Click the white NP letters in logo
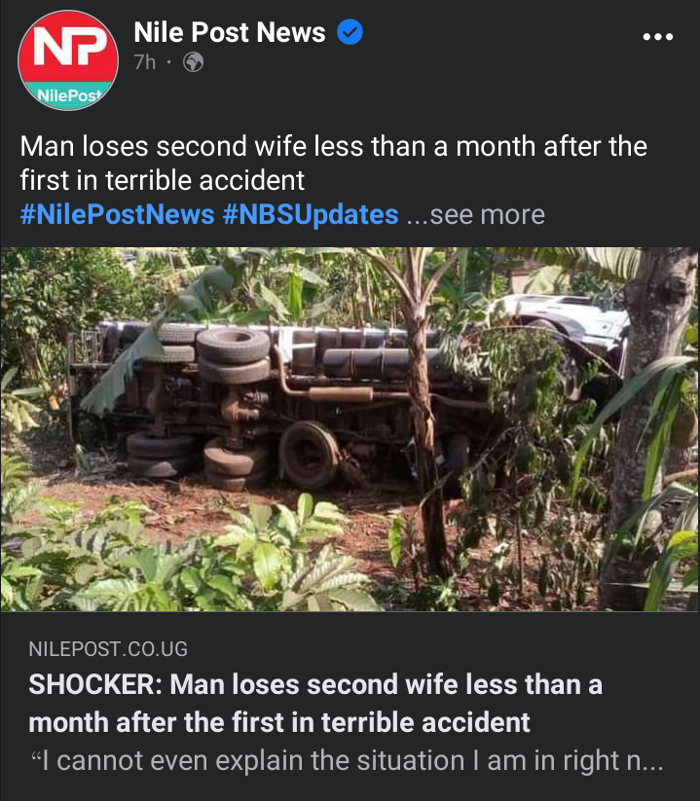Viewport: 700px width, 801px height. (69, 46)
